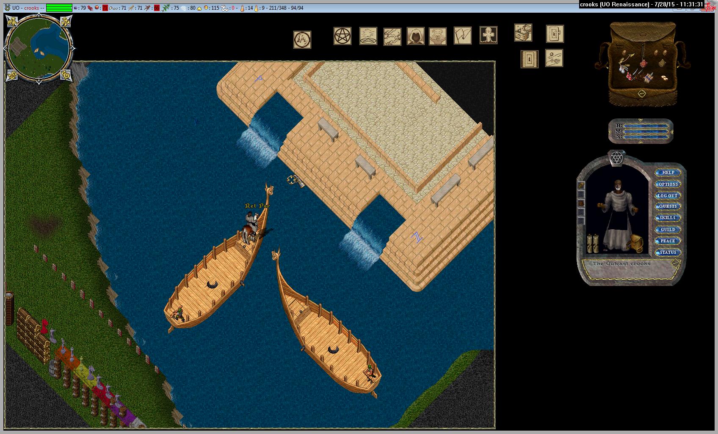Screen dimensions: 718x434
Task: Click the pentagram spell icon
Action: click(x=342, y=36)
